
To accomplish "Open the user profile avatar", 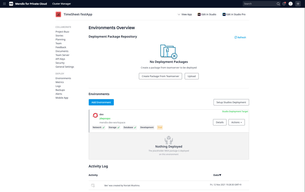I will (x=291, y=4).
